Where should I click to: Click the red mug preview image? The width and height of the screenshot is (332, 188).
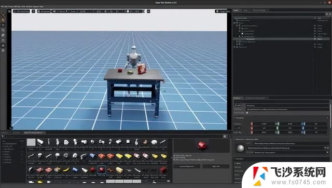[x=202, y=145]
